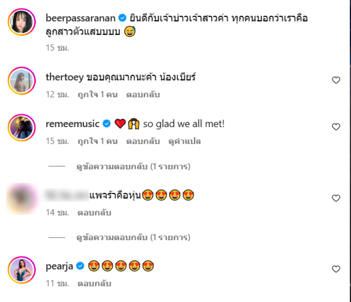Reply to pearja's comment (ตอบกลับ)
The height and width of the screenshot is (302, 351).
[94, 284]
